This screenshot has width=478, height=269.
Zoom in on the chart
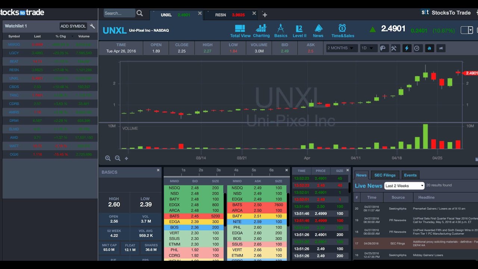click(108, 158)
